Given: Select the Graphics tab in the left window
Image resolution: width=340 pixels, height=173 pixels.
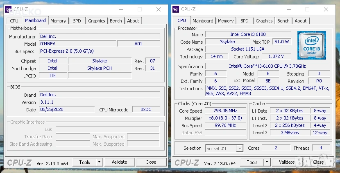Looking at the screenshot, I should coord(97,21).
